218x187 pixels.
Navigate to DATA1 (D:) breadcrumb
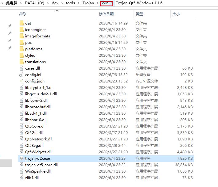[x=34, y=3]
